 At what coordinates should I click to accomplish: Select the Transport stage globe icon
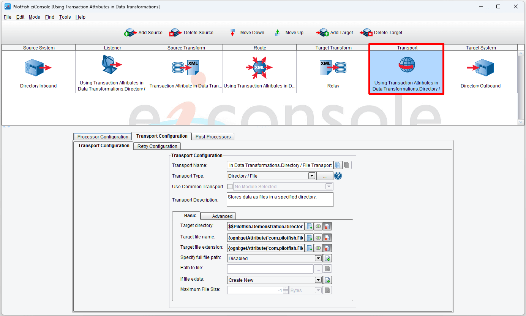pyautogui.click(x=406, y=65)
